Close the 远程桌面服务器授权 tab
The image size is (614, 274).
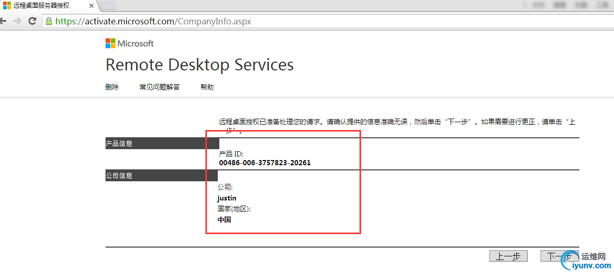click(92, 6)
